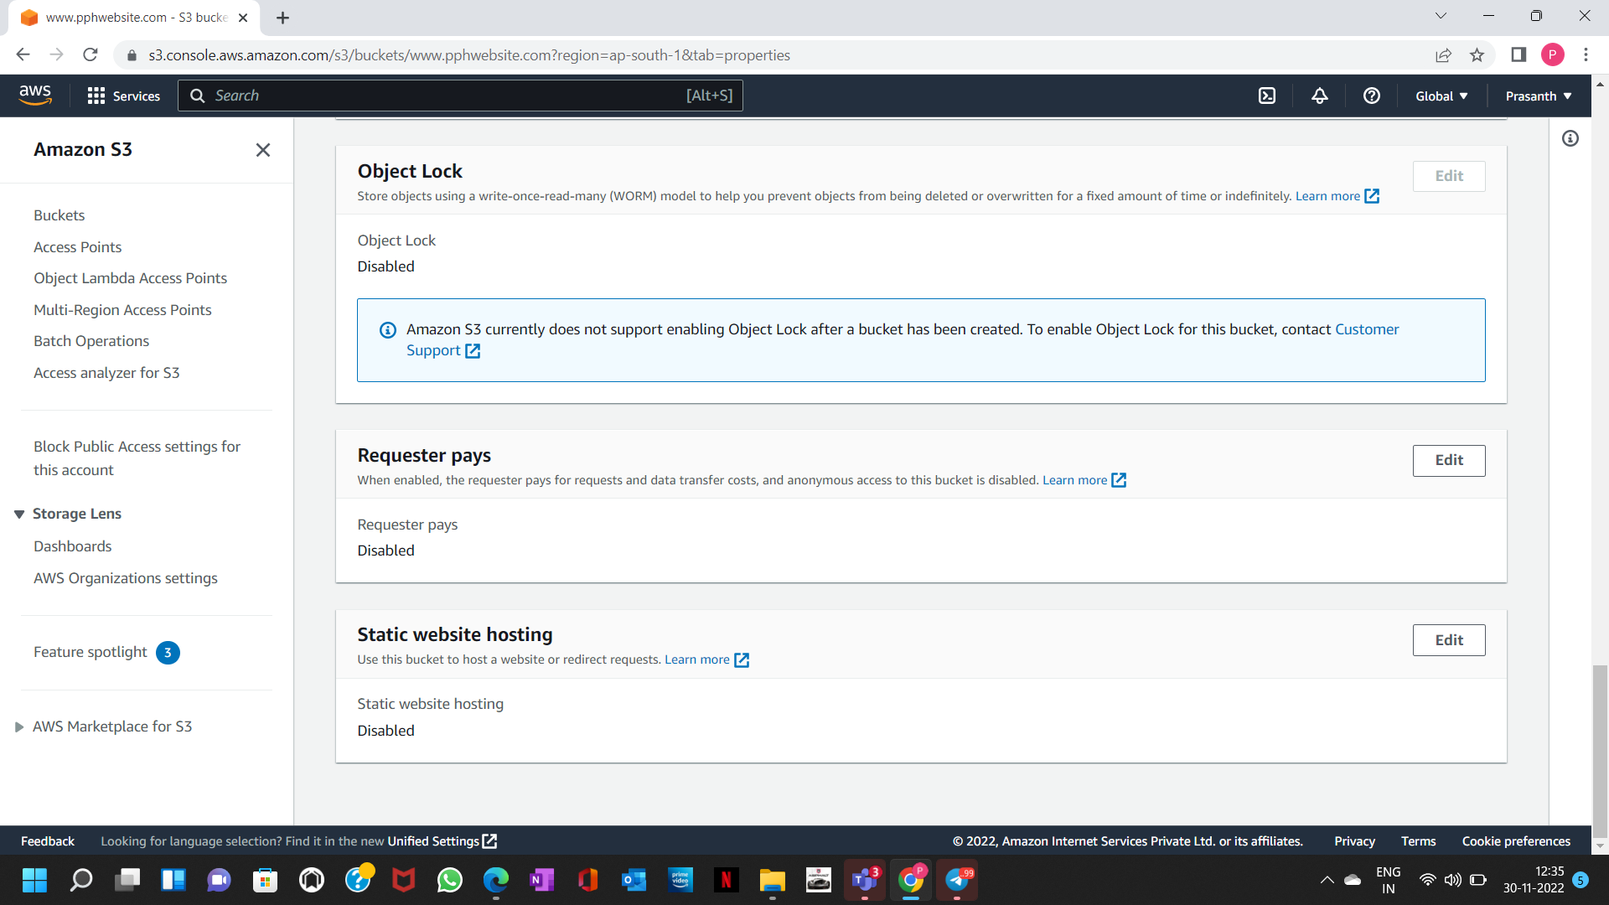The image size is (1609, 905).
Task: Bookmark this page with the star
Action: click(1477, 55)
